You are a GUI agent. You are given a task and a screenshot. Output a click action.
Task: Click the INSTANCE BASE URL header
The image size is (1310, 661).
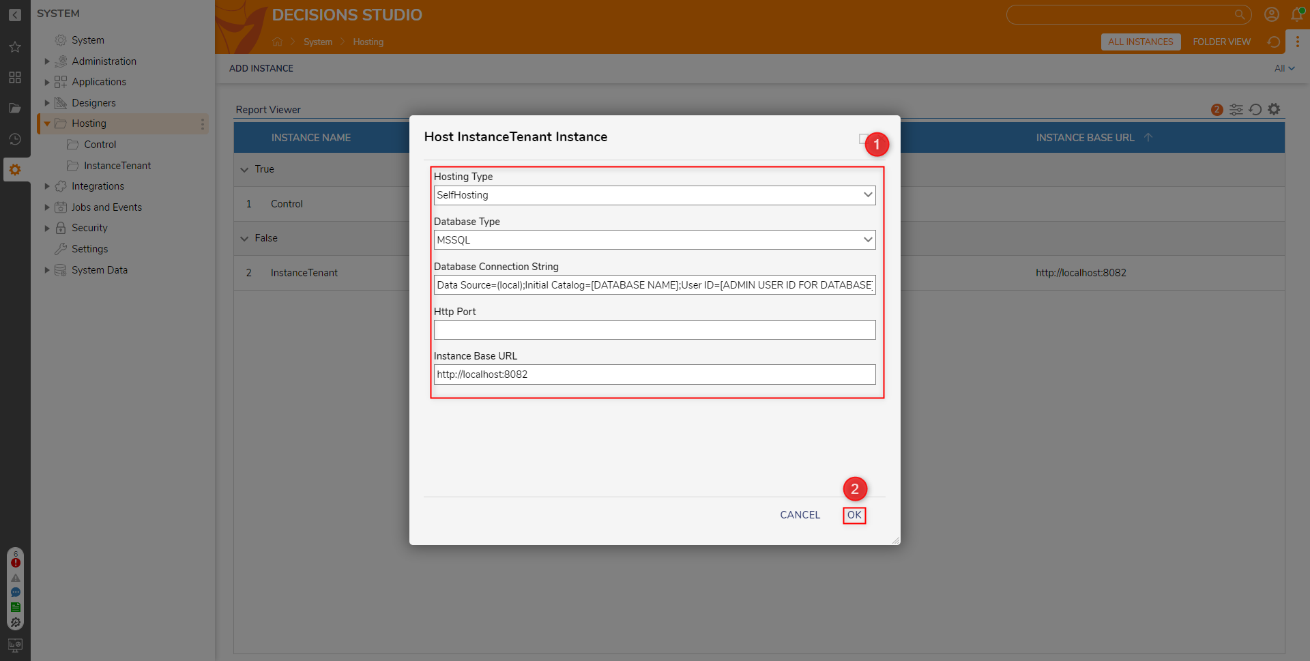1085,138
